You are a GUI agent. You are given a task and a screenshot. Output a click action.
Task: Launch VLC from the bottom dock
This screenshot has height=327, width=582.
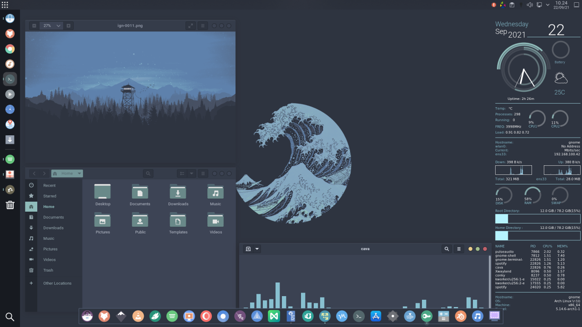(x=138, y=316)
